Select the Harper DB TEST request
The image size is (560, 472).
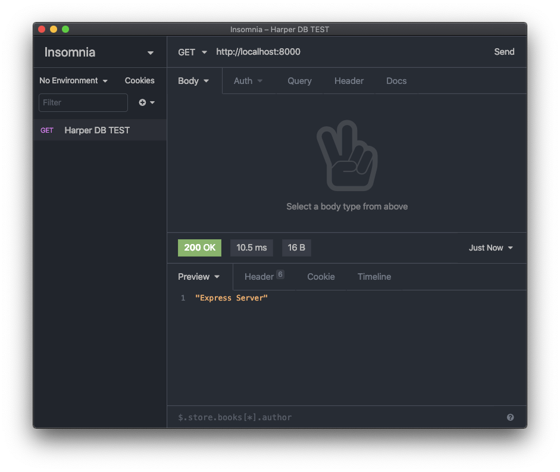[x=99, y=130]
